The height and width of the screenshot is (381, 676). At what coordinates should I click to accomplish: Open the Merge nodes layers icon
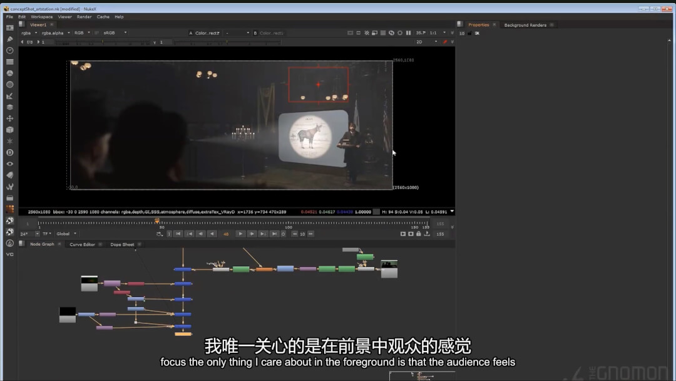9,107
